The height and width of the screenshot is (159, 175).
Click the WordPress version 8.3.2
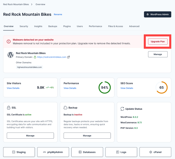(135, 117)
